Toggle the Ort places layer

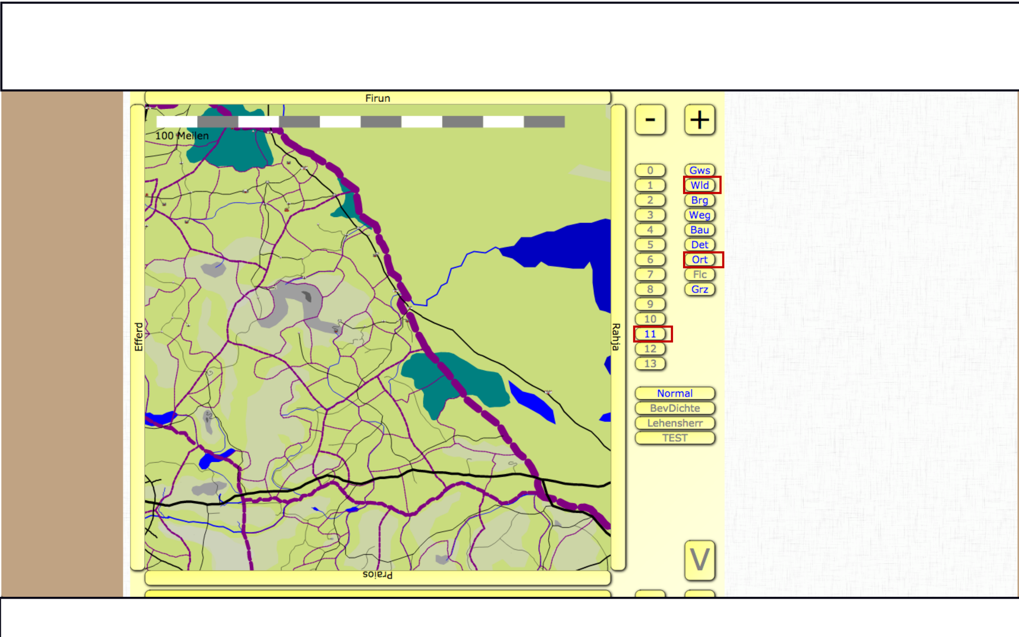pyautogui.click(x=699, y=260)
